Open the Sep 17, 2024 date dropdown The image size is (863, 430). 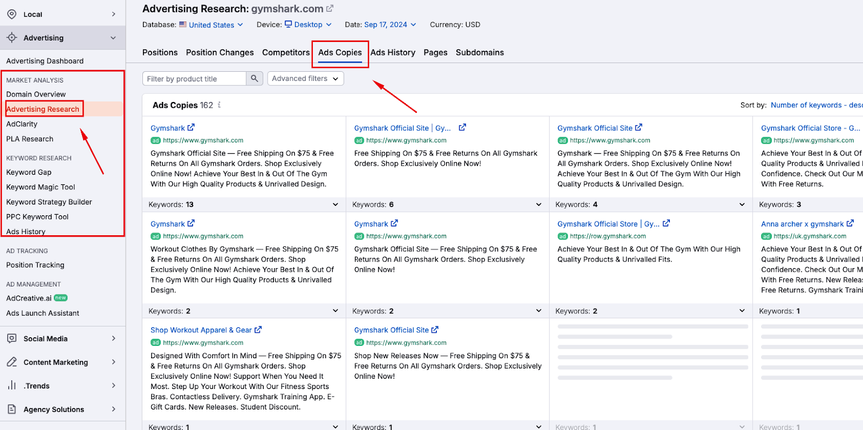pos(390,25)
